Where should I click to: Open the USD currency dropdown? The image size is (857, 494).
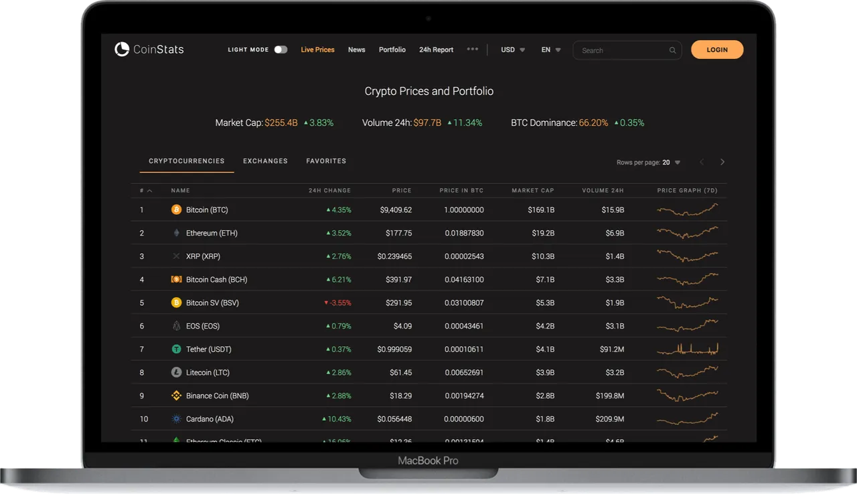click(x=513, y=50)
